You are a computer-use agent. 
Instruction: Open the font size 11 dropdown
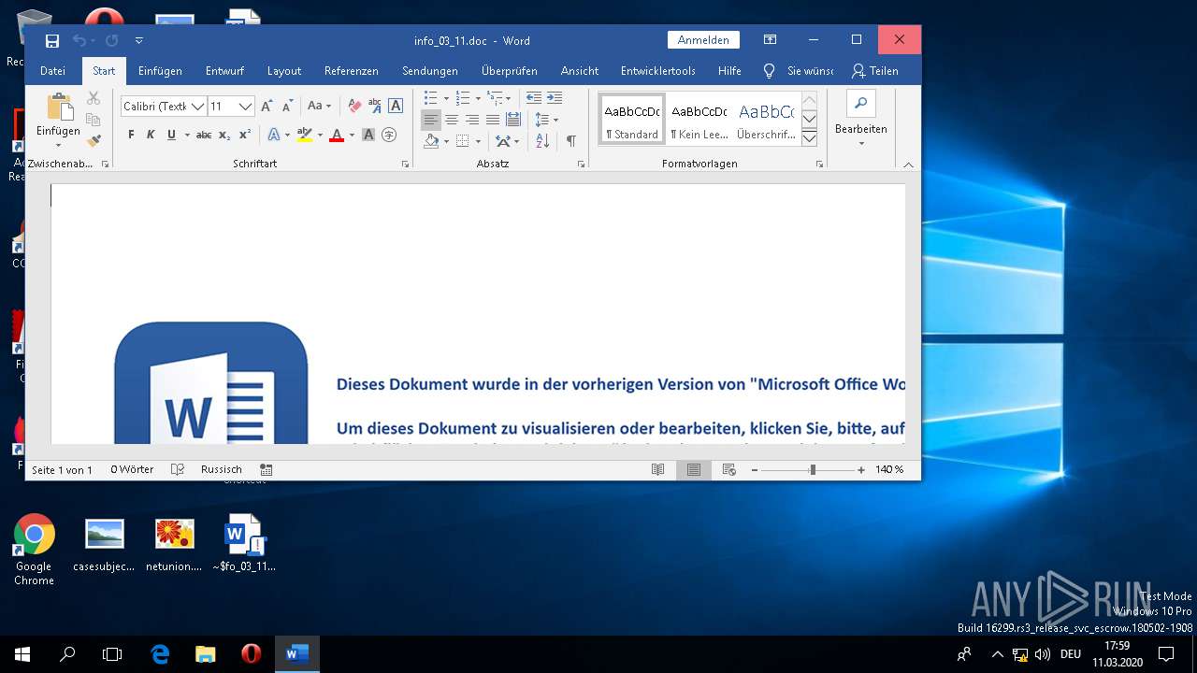tap(245, 107)
